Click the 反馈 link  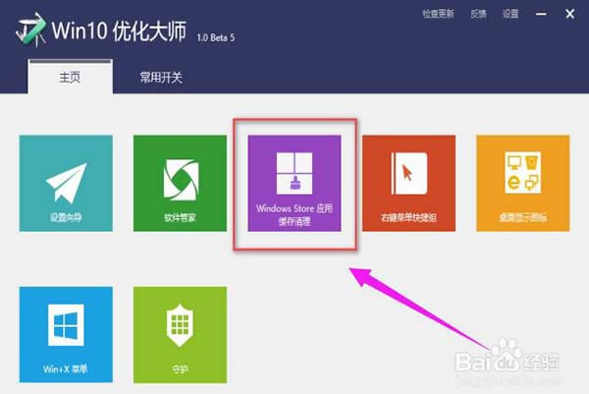point(478,14)
